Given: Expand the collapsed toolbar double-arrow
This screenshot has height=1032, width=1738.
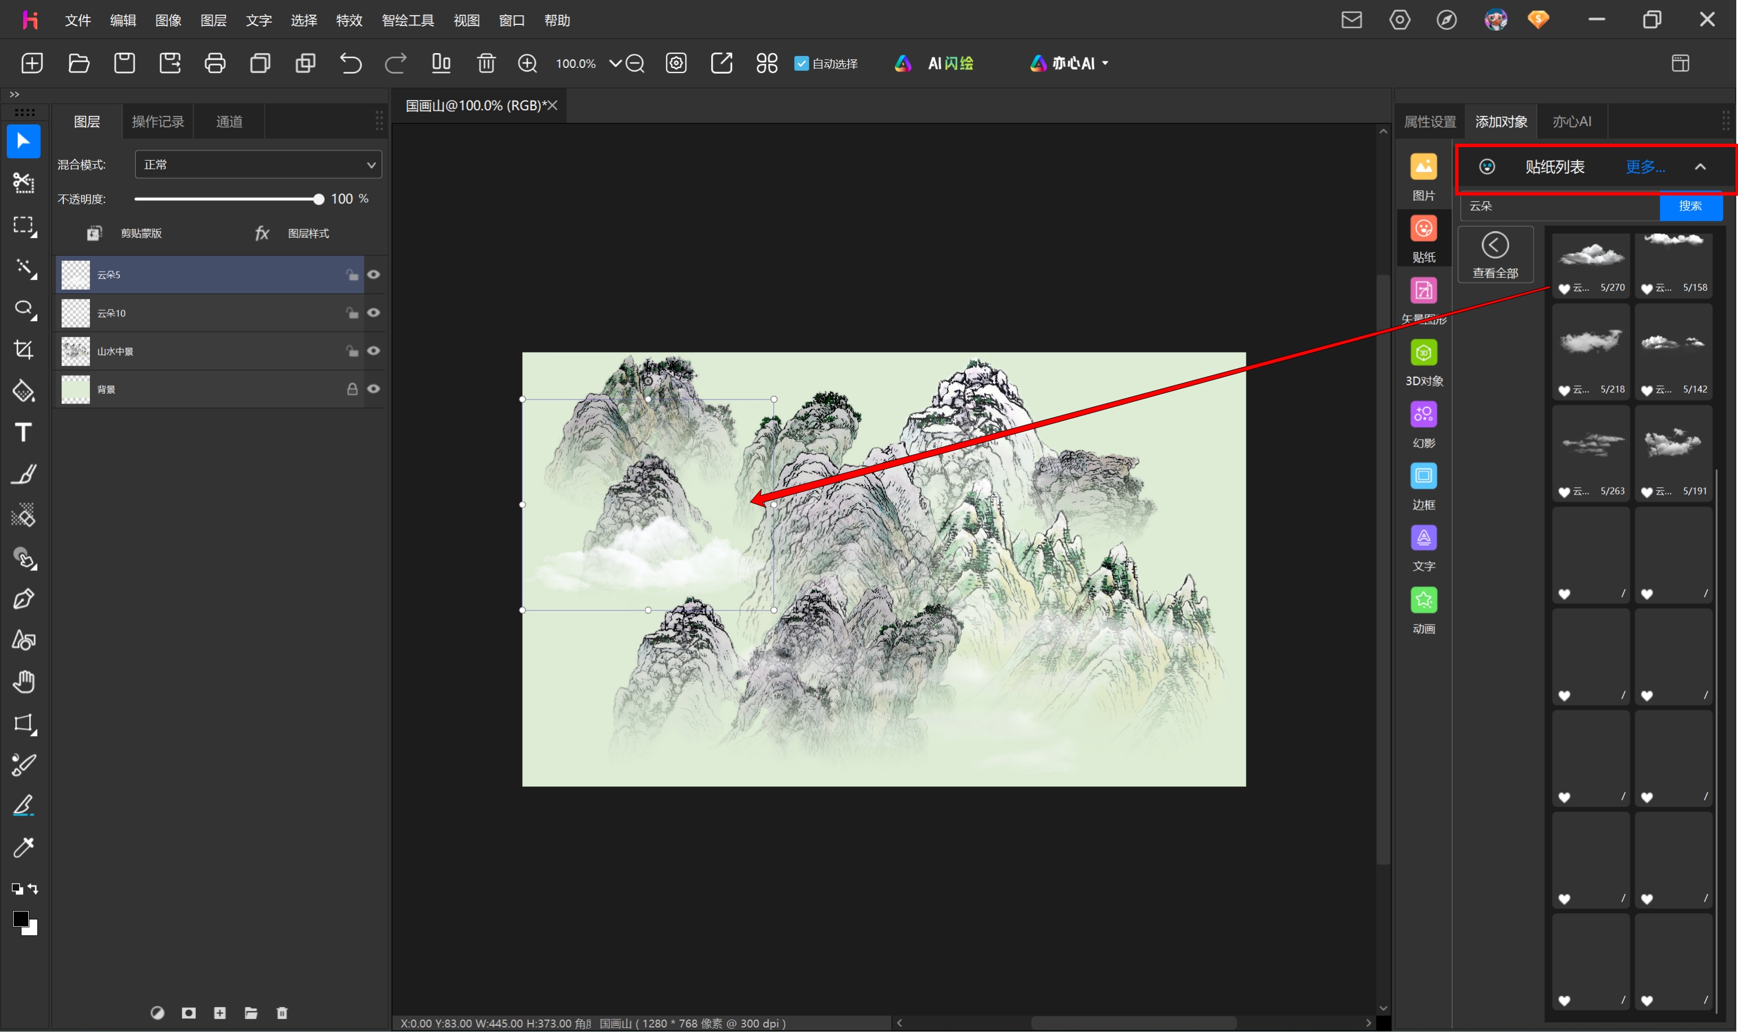Looking at the screenshot, I should 15,94.
